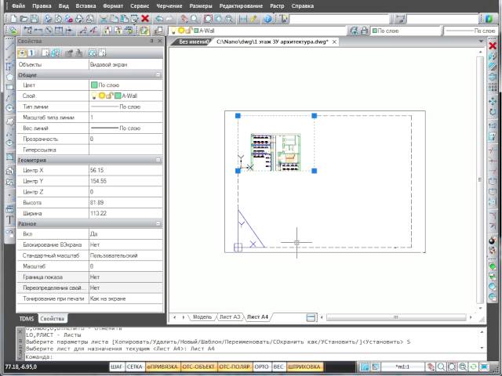The image size is (502, 376).
Task: Click the horizontal scrollbar of drawing area
Action: (x=396, y=317)
